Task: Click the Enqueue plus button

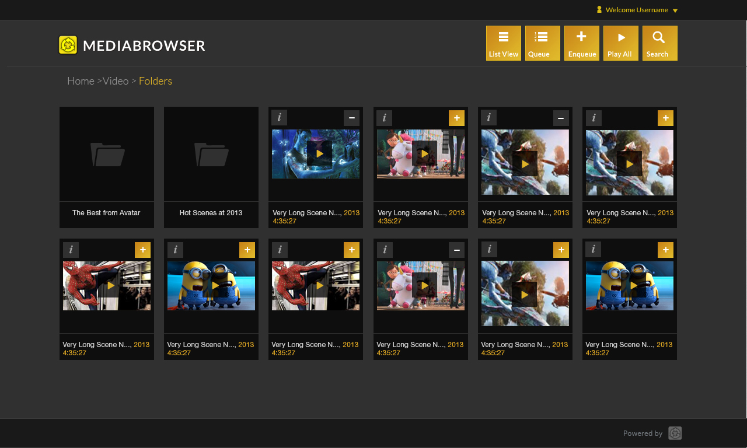Action: point(582,43)
